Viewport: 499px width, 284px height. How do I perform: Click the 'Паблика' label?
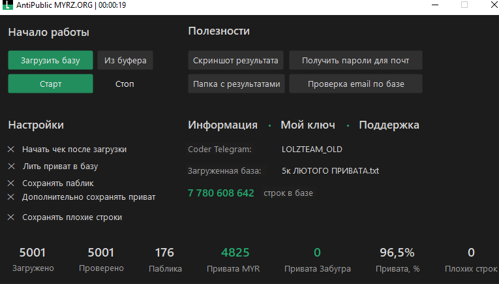pyautogui.click(x=165, y=269)
